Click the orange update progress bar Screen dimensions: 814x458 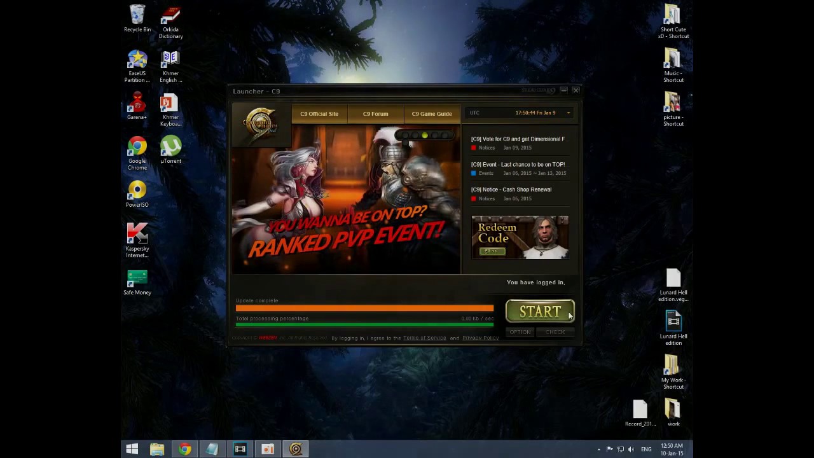(364, 309)
